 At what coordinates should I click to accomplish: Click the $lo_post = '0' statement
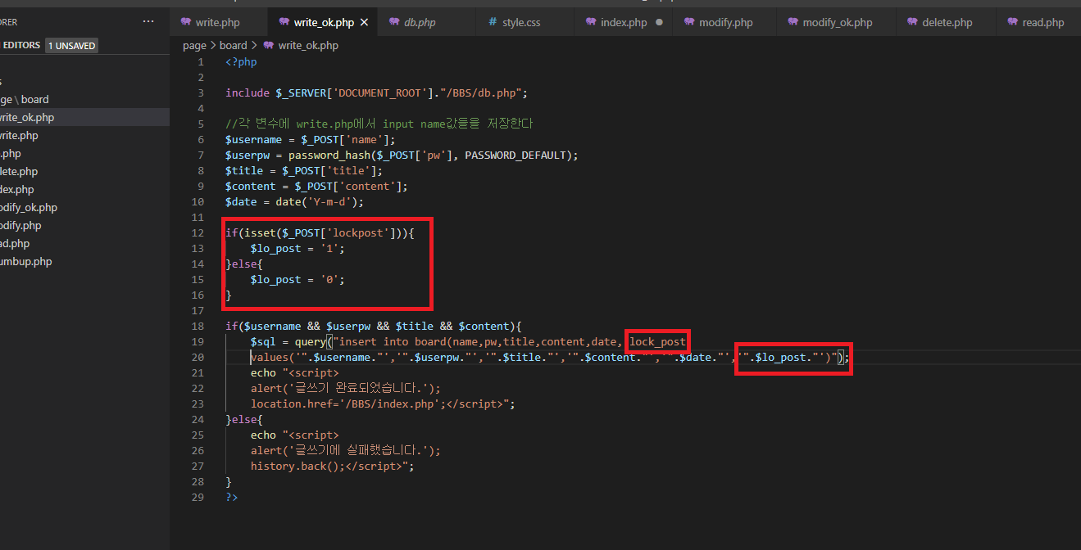tap(298, 279)
